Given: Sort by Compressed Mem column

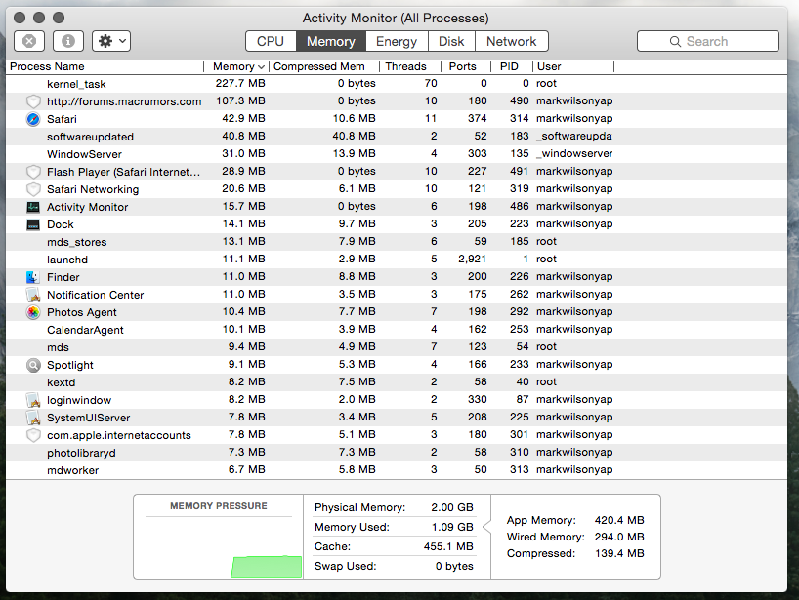Looking at the screenshot, I should tap(324, 66).
